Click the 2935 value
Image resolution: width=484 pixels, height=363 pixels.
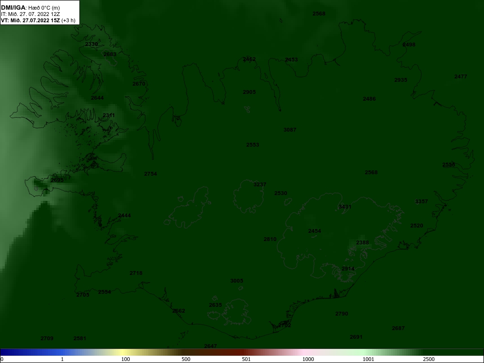coord(401,80)
